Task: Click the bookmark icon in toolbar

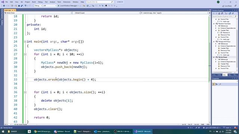Action: pyautogui.click(x=106, y=6)
